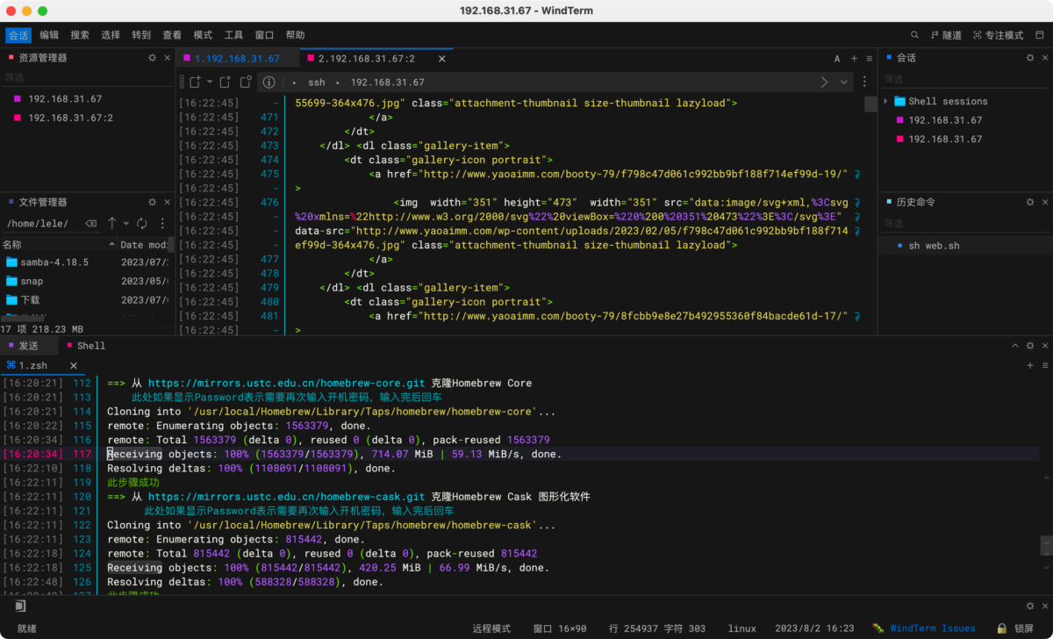The height and width of the screenshot is (639, 1053).
Task: Click the output panel icon above the status bar
Action: (19, 606)
